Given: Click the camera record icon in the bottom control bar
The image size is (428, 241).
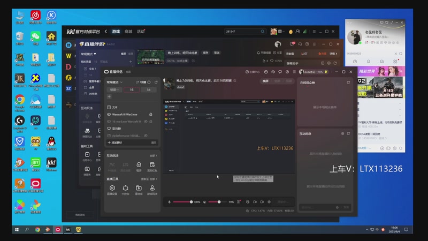Looking at the screenshot, I should (262, 202).
